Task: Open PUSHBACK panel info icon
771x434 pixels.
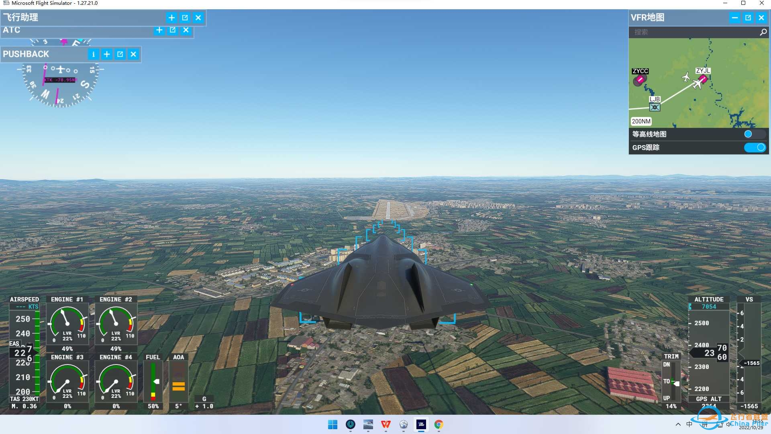Action: pyautogui.click(x=93, y=54)
